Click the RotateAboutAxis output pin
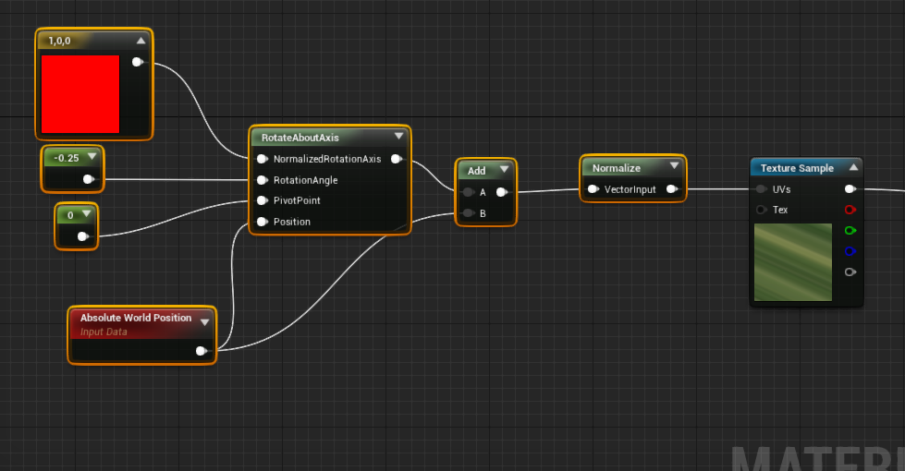 (397, 159)
